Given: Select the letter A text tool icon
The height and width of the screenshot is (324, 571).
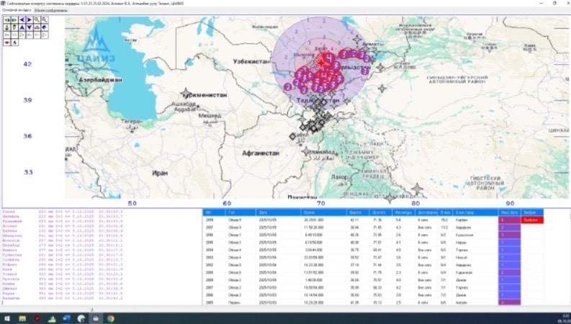Looking at the screenshot, I should pyautogui.click(x=14, y=42).
